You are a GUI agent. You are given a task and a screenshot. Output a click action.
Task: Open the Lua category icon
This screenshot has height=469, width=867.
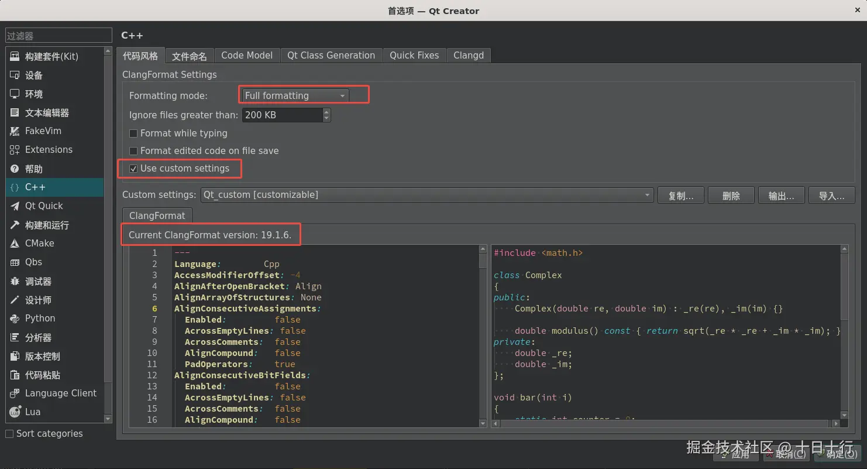(15, 412)
